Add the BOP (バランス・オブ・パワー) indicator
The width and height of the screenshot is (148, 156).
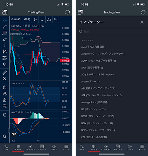click(x=98, y=130)
